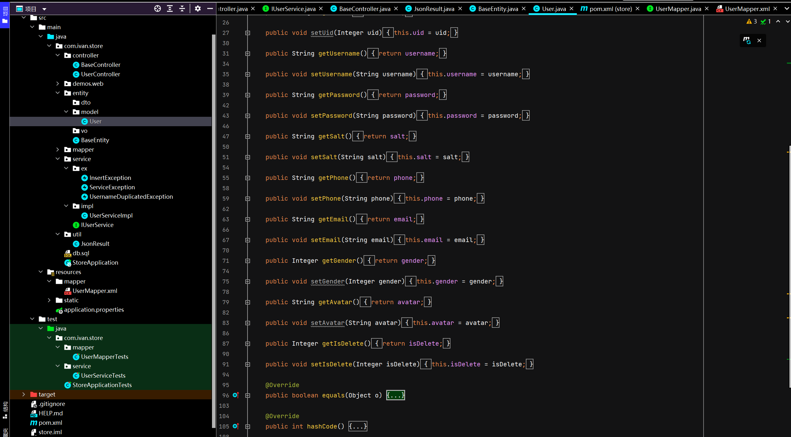Hide the project tool window with minus icon
The image size is (791, 437).
(x=210, y=9)
